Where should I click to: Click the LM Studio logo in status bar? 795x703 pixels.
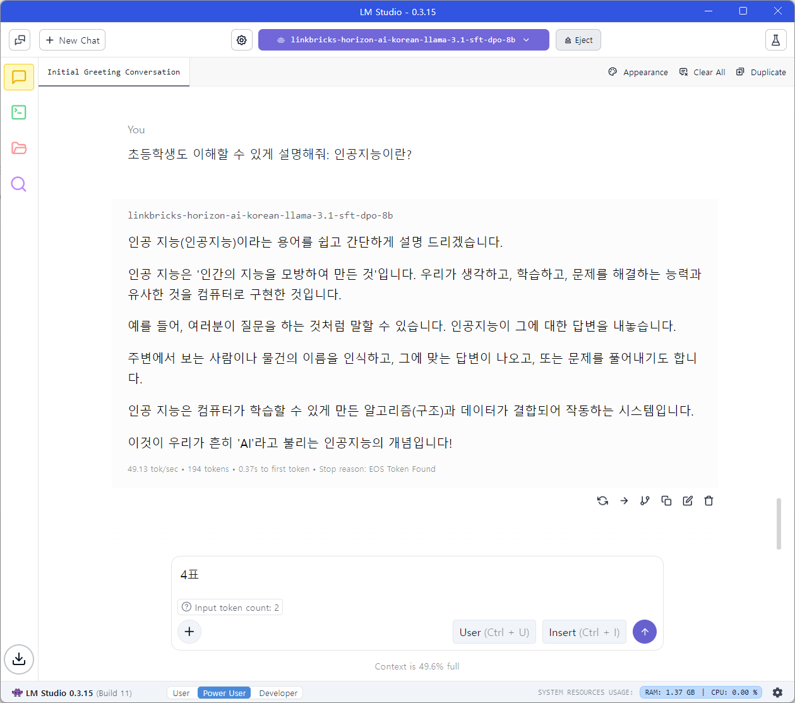[x=17, y=693]
